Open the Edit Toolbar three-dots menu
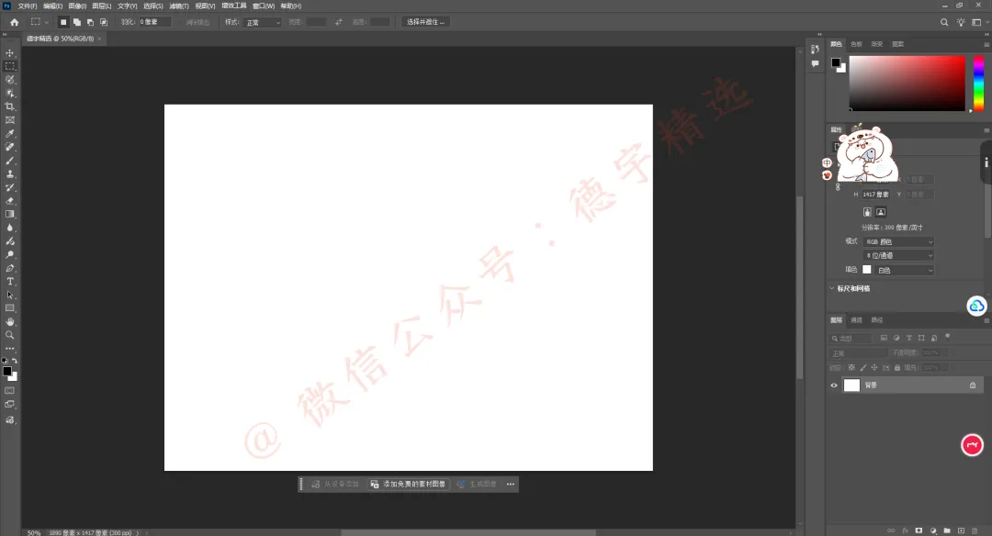Screen dimensions: 992x536 [x=10, y=348]
